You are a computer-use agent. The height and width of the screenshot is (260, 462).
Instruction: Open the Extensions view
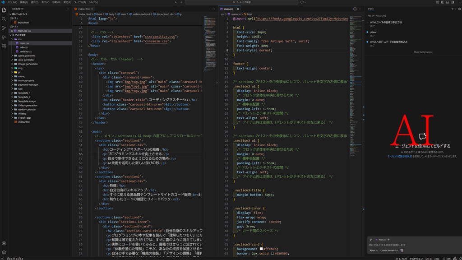pyautogui.click(x=4, y=47)
